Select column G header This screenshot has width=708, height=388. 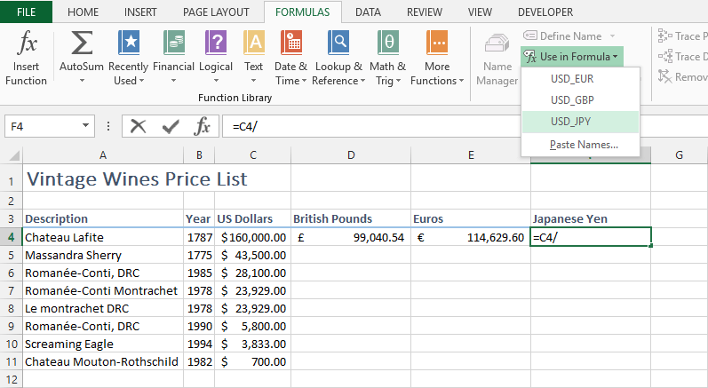[x=679, y=155]
